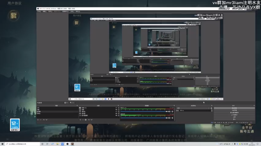The image size is (261, 146).
Task: Select the highlighted third scene in Scenes list
Action: (x=57, y=112)
